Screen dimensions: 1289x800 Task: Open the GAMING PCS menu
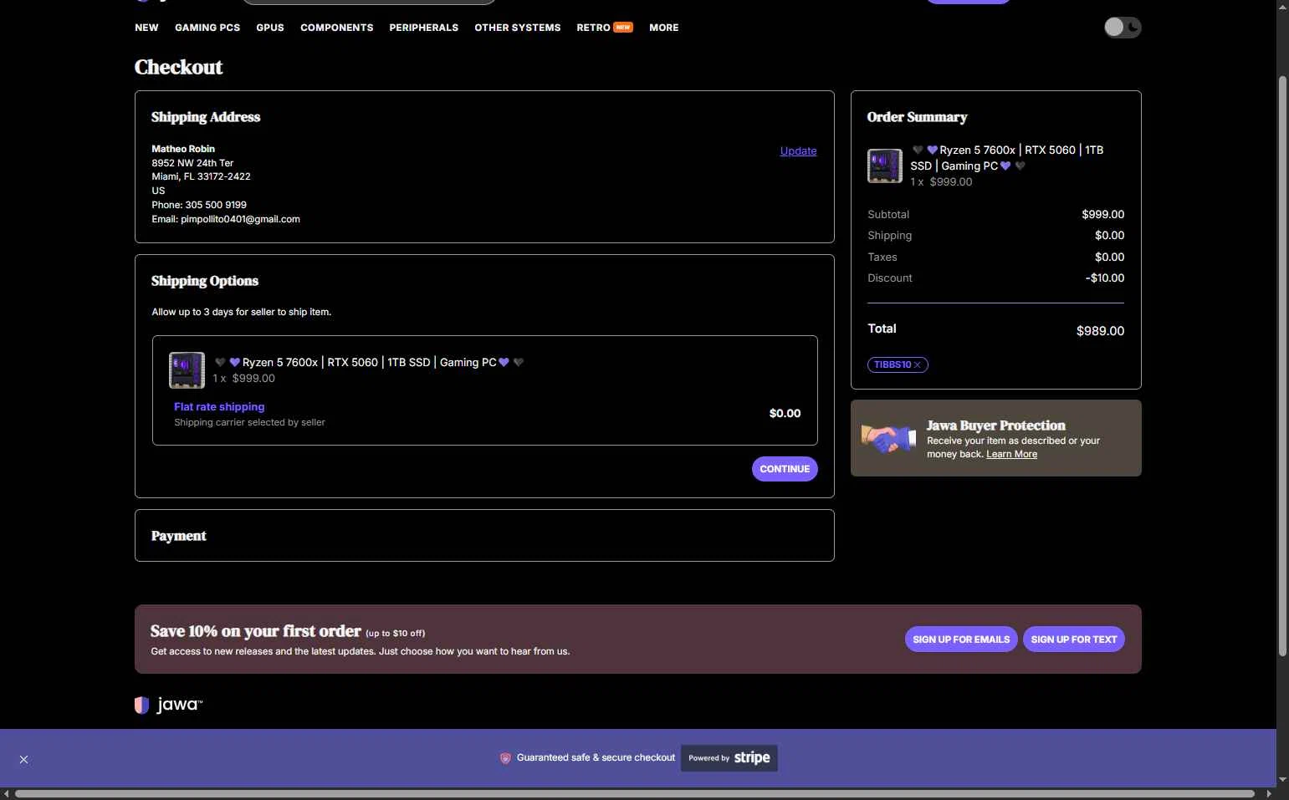[207, 28]
